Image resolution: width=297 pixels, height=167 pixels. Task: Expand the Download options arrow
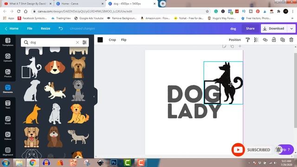(291, 29)
